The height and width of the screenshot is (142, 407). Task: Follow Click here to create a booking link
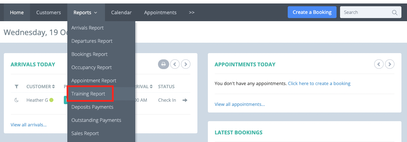tap(319, 83)
